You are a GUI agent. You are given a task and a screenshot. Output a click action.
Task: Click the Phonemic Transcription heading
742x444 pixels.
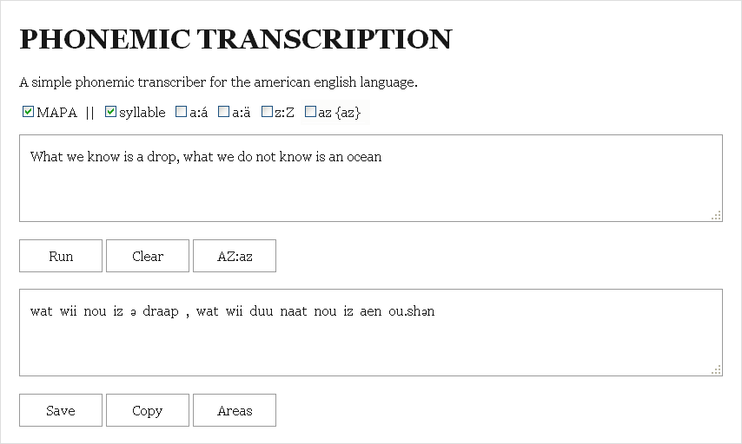point(235,39)
